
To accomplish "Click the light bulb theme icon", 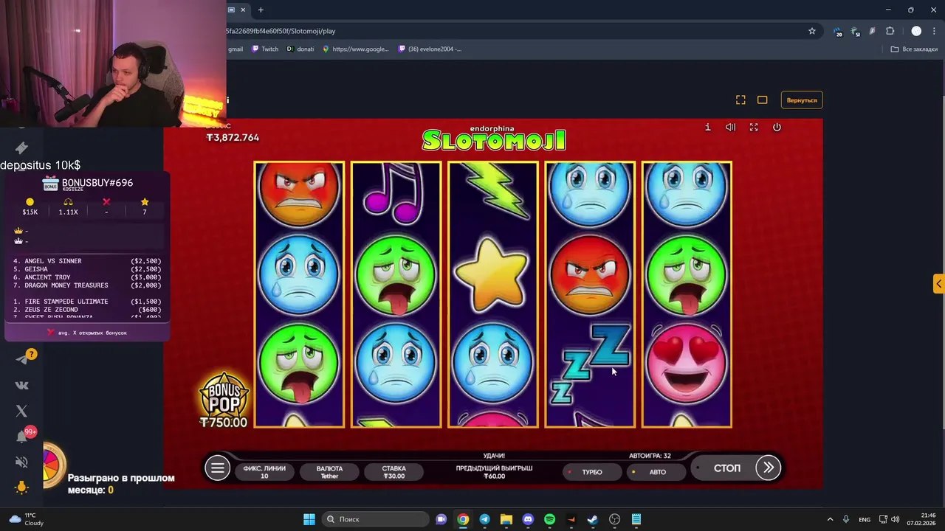I will coord(21,487).
